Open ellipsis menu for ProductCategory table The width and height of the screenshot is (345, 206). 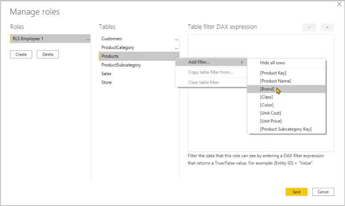click(176, 48)
